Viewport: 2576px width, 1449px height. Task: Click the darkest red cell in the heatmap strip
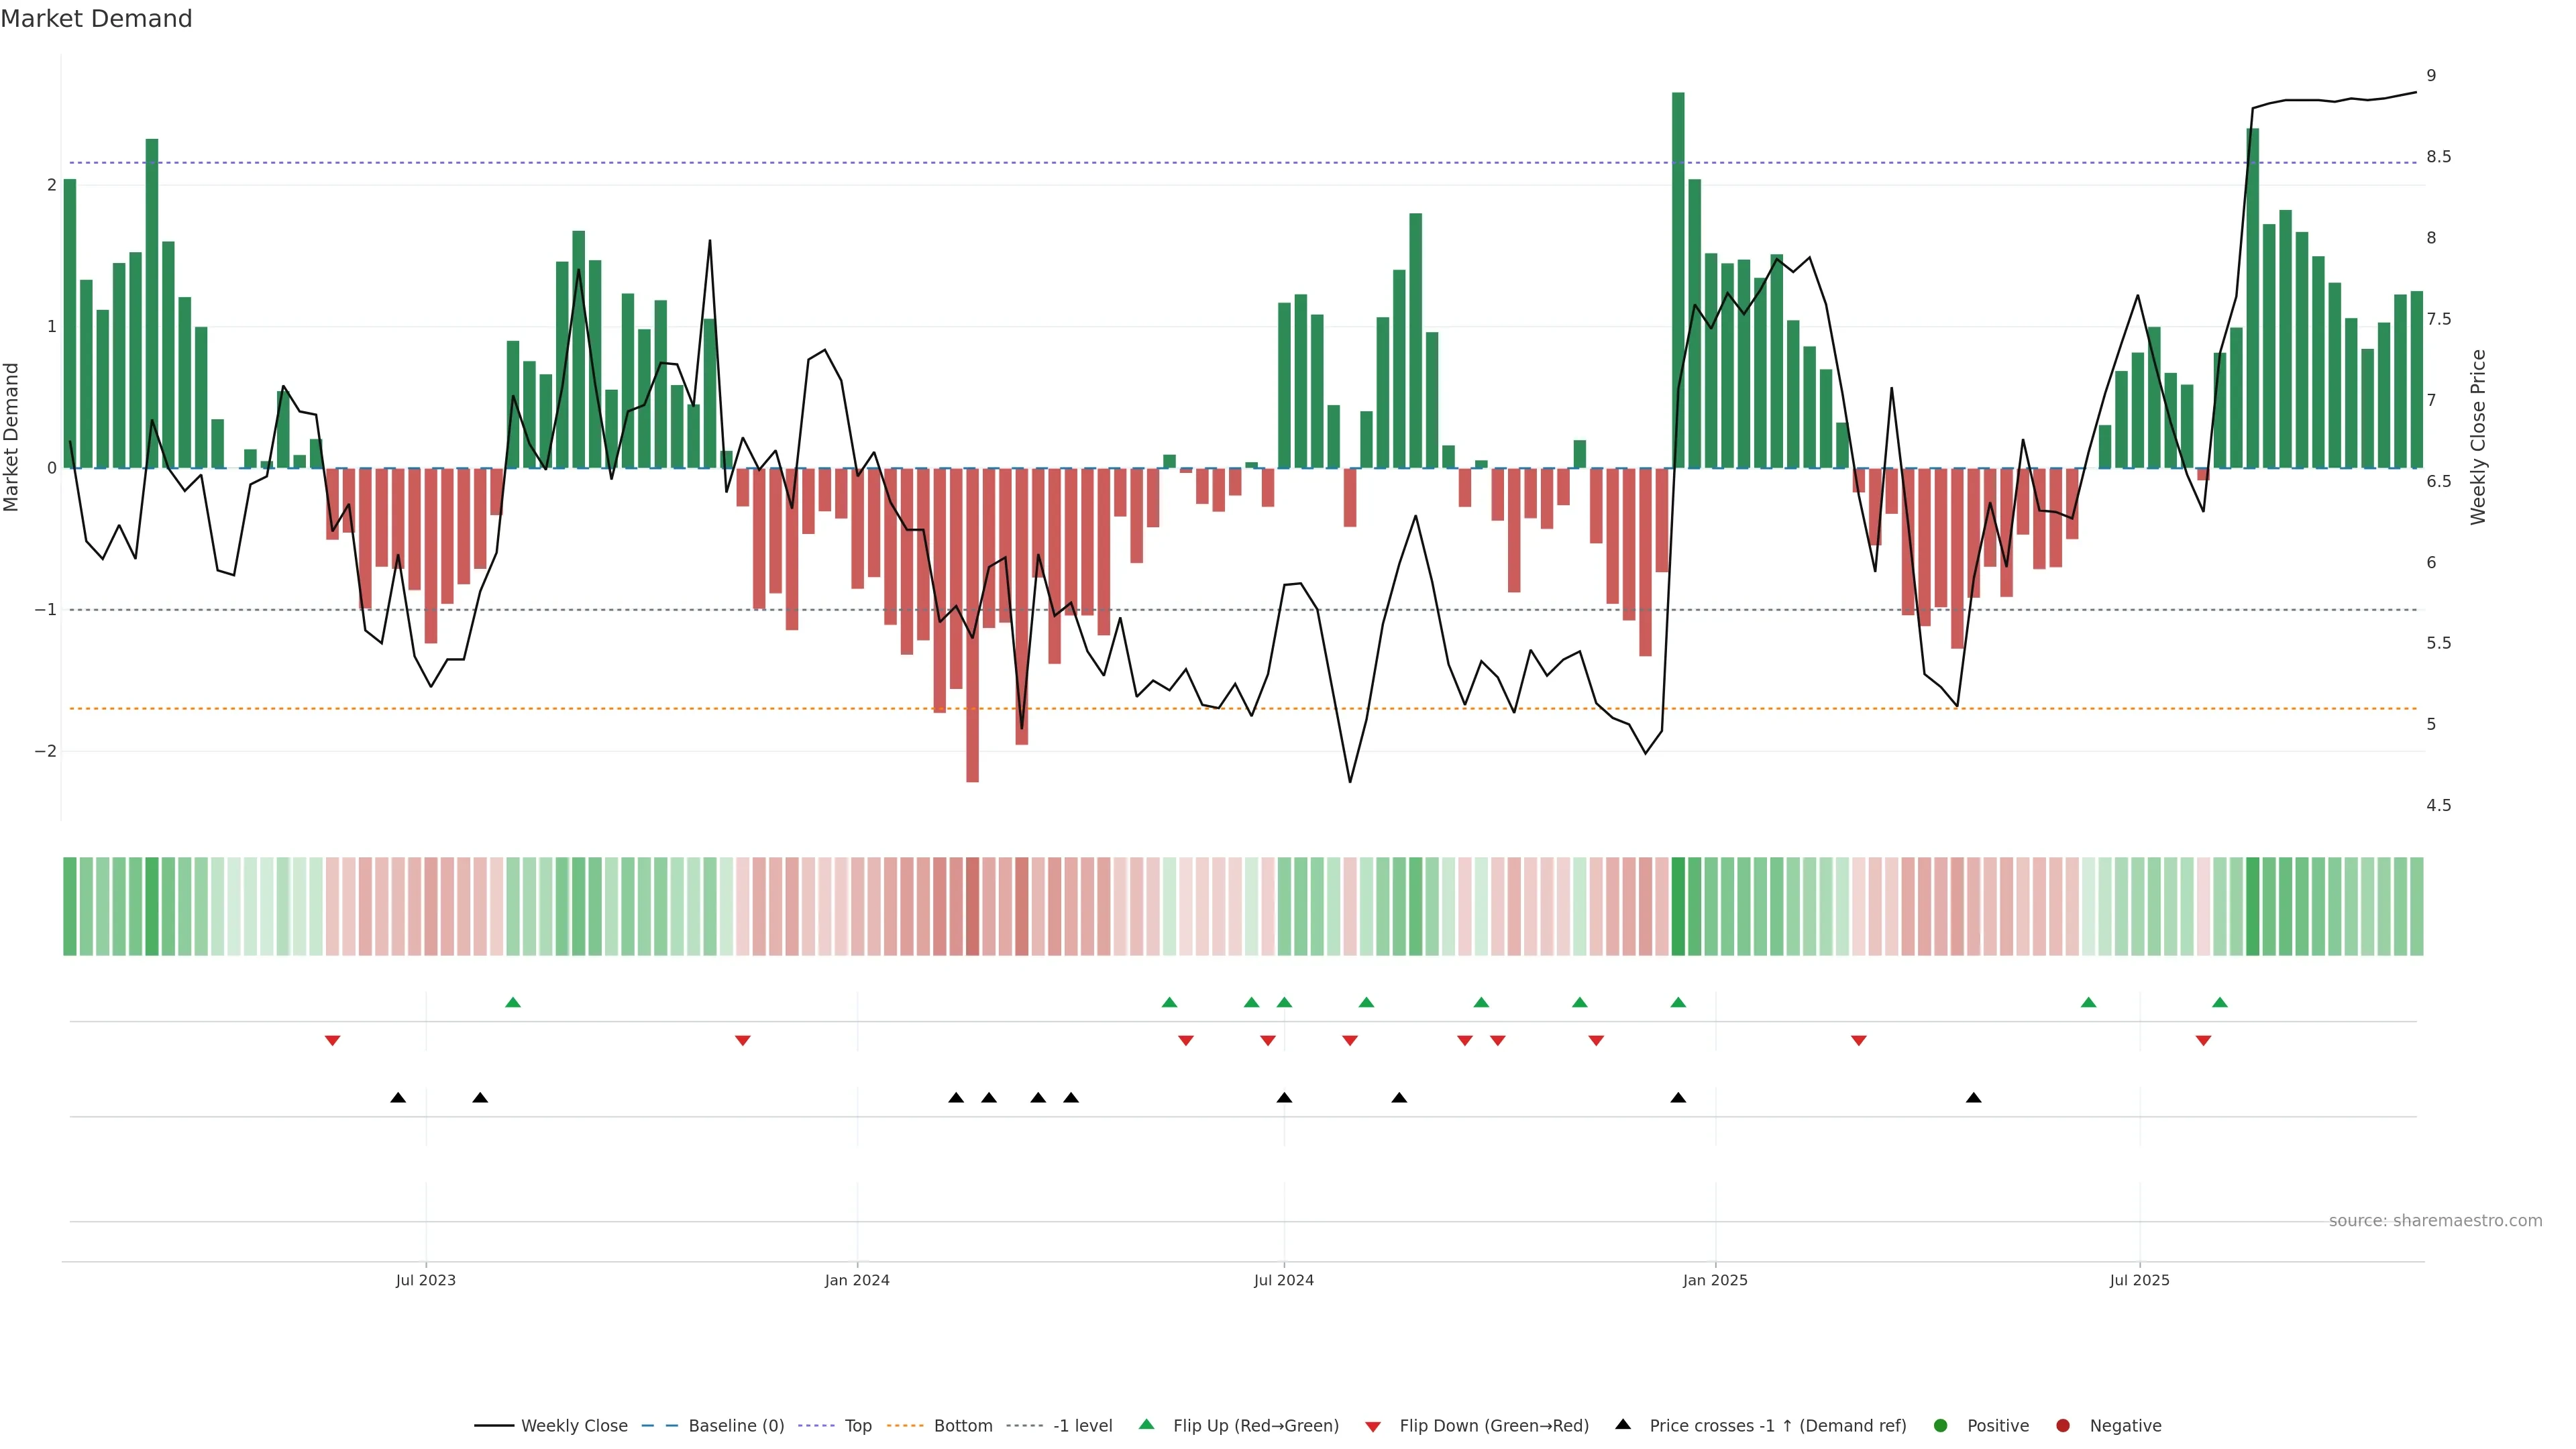click(972, 906)
